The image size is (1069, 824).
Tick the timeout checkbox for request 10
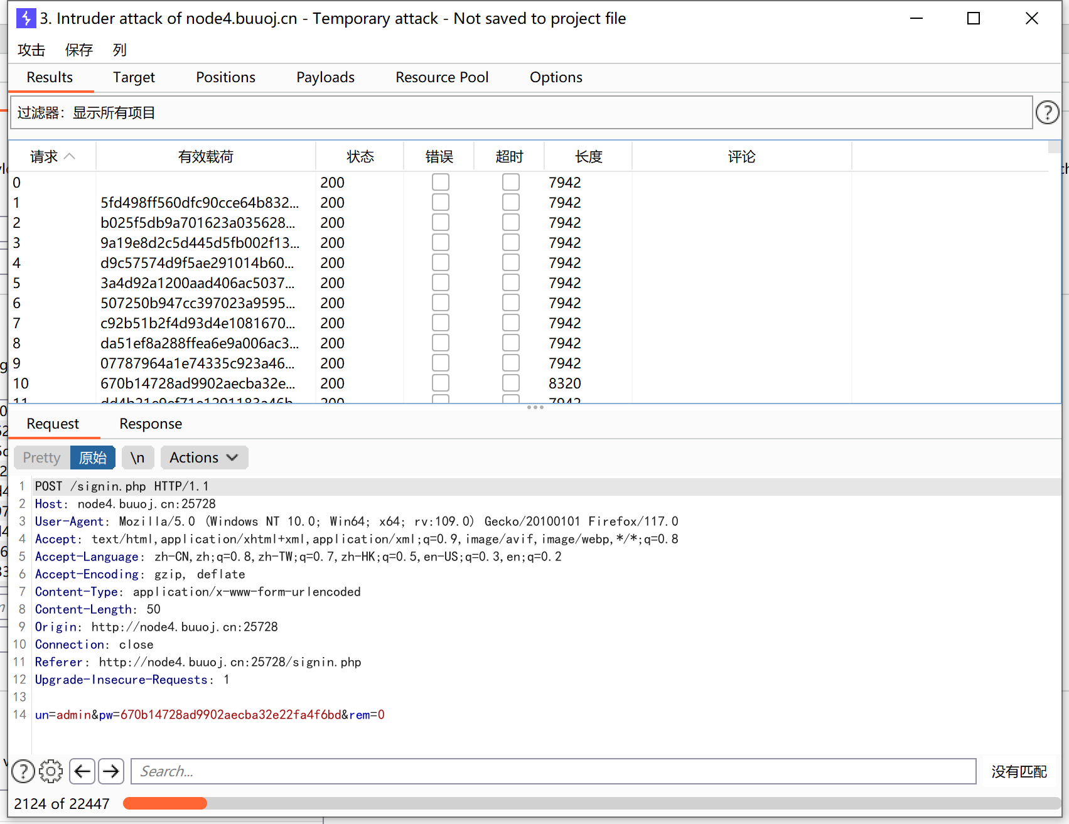click(511, 383)
